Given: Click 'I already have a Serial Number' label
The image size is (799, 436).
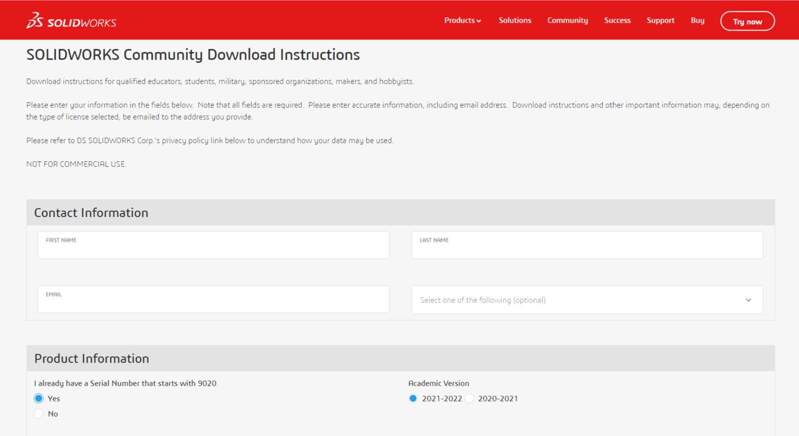Looking at the screenshot, I should click(x=125, y=383).
